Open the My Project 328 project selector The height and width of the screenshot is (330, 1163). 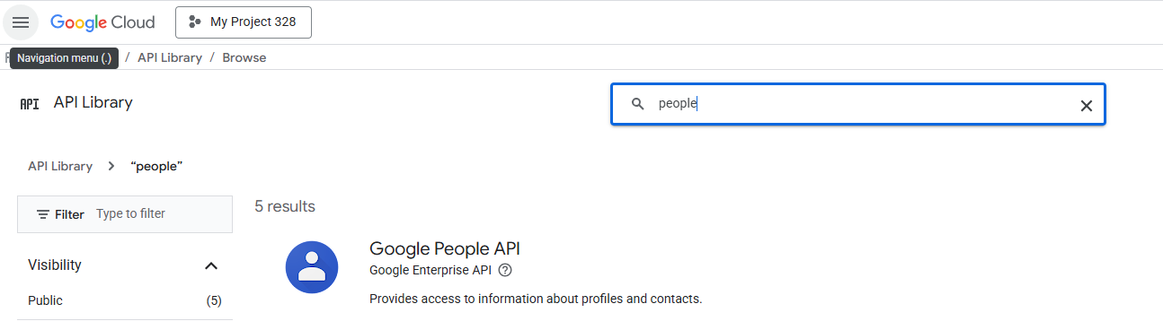[244, 22]
